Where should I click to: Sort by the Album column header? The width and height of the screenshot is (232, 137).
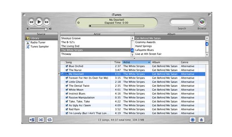coord(165,62)
